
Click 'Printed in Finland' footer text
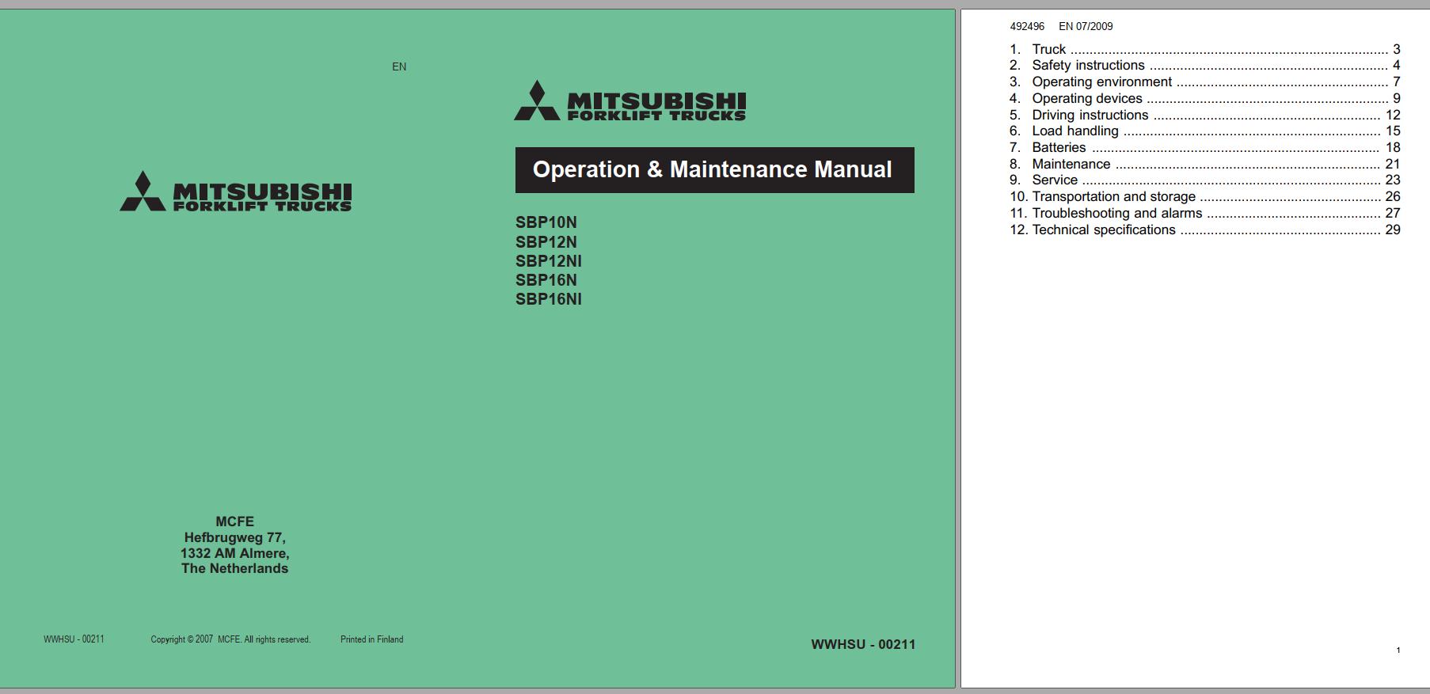(x=372, y=639)
